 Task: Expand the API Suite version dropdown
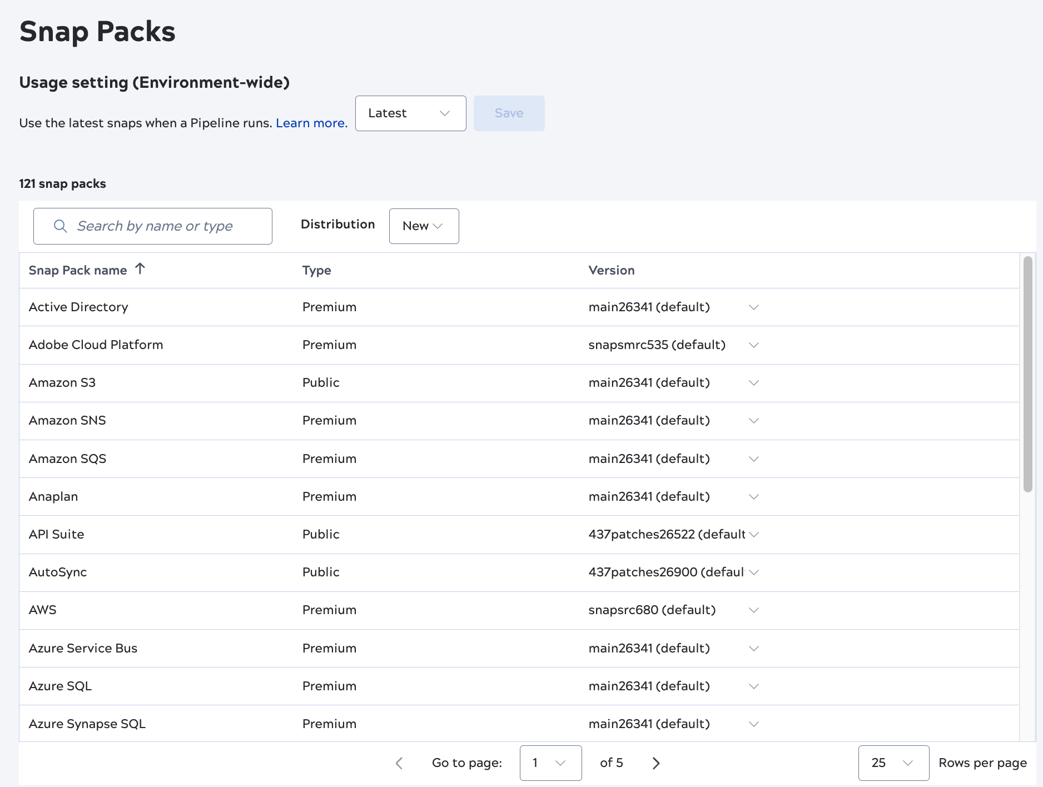tap(754, 534)
